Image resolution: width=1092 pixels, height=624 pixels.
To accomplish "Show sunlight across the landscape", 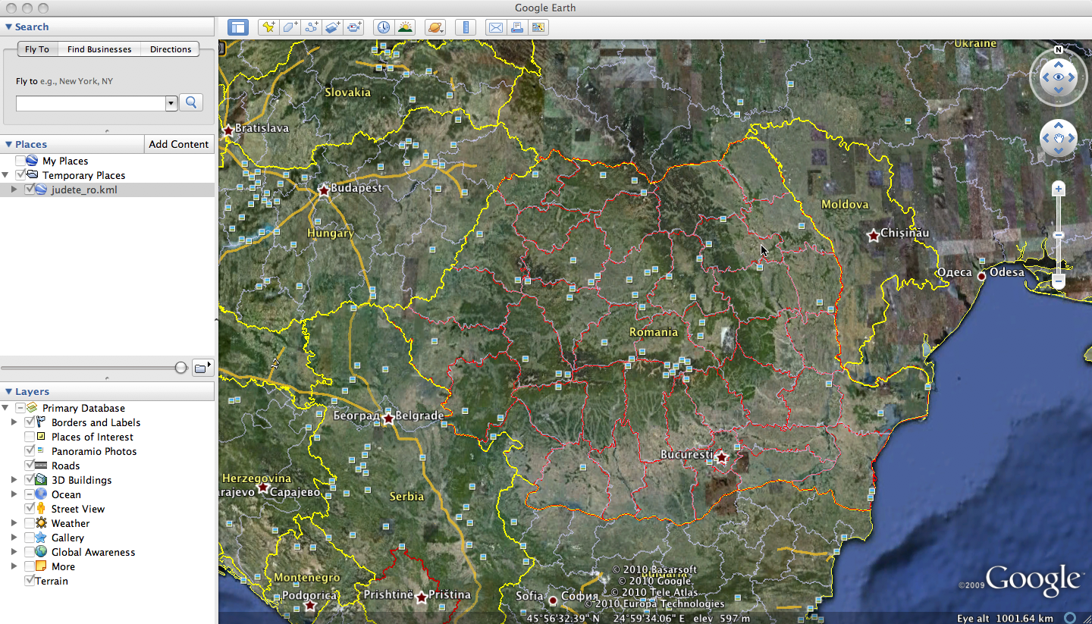I will click(x=406, y=27).
